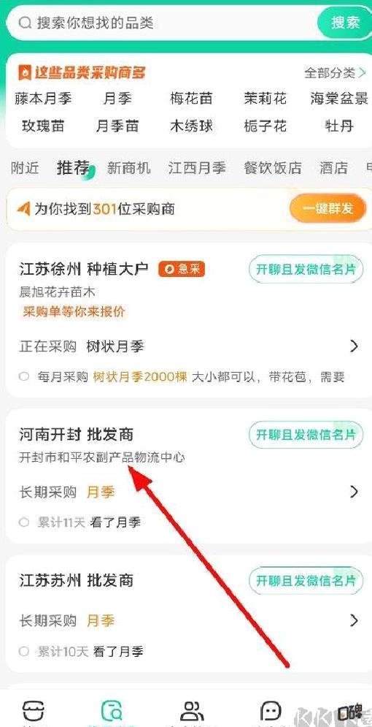
Task: Tap the flame icon beside 这些品类采购商多
Action: click(x=24, y=72)
